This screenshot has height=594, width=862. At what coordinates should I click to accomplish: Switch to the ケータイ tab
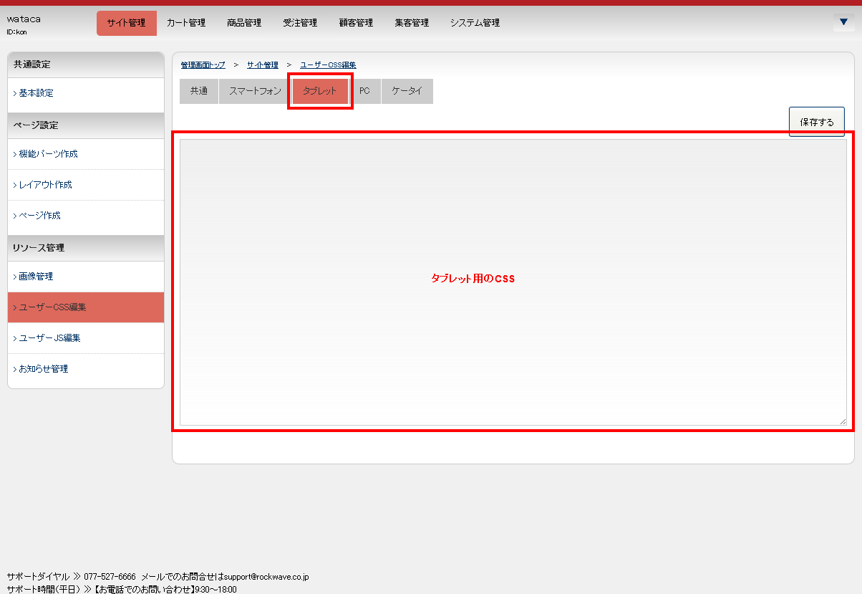tap(407, 91)
